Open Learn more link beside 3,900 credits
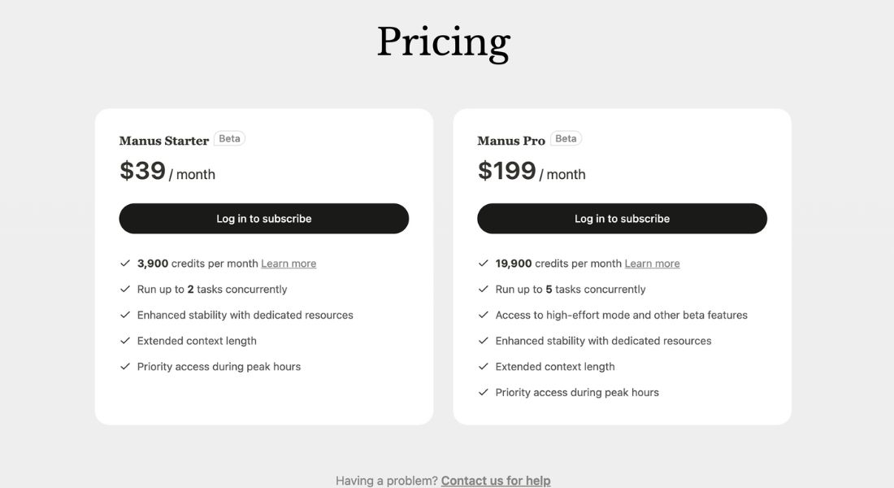This screenshot has width=894, height=488. pos(289,264)
